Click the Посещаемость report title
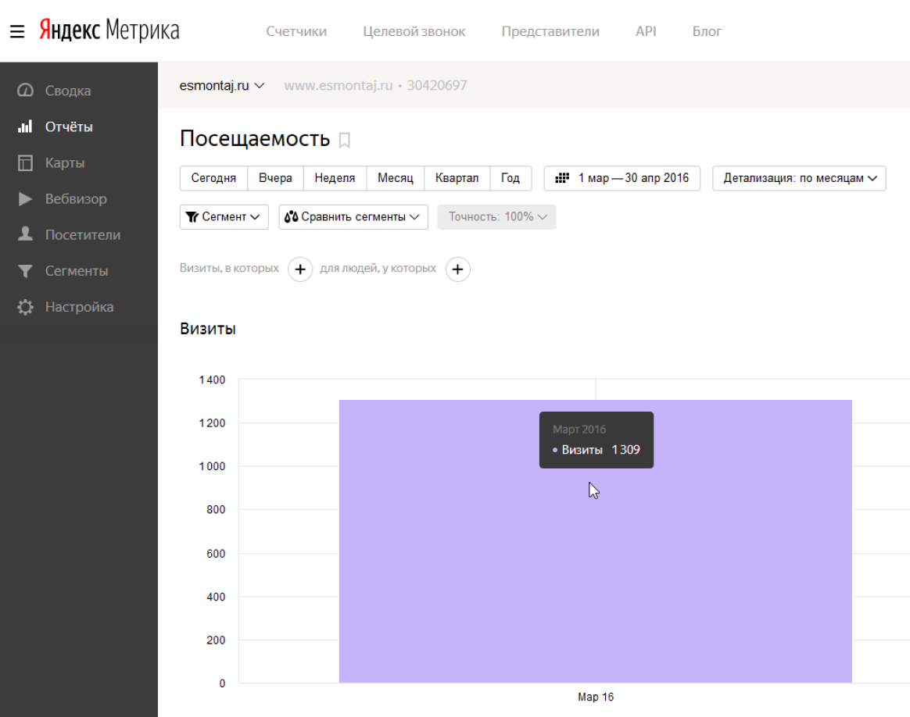 pyautogui.click(x=255, y=139)
